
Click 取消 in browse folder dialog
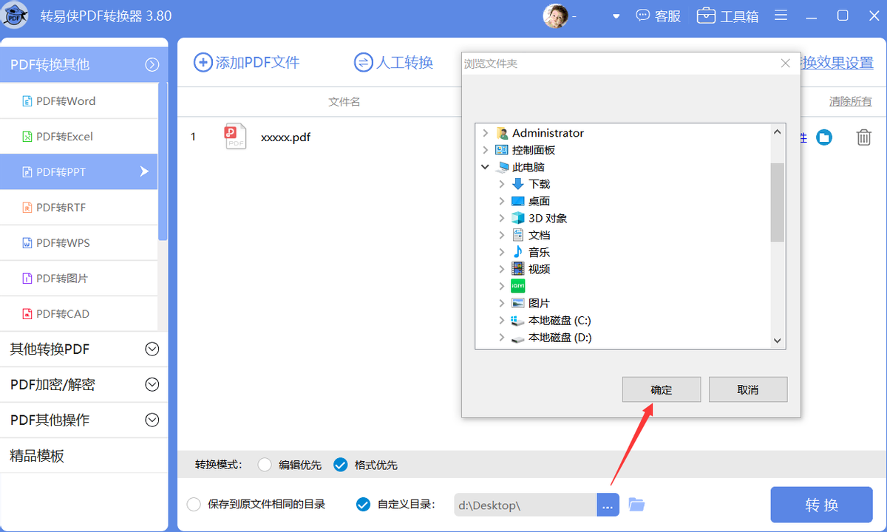tap(748, 389)
